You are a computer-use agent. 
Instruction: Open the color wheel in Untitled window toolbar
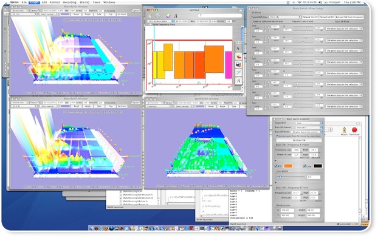pyautogui.click(x=168, y=16)
